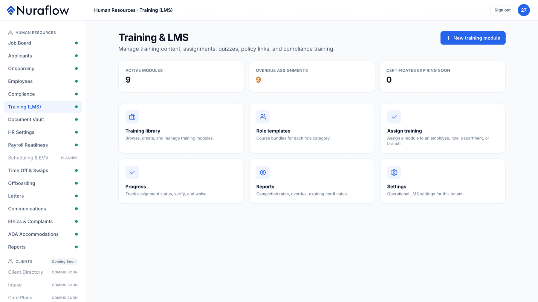Click the Nuraflow logo

[x=38, y=10]
